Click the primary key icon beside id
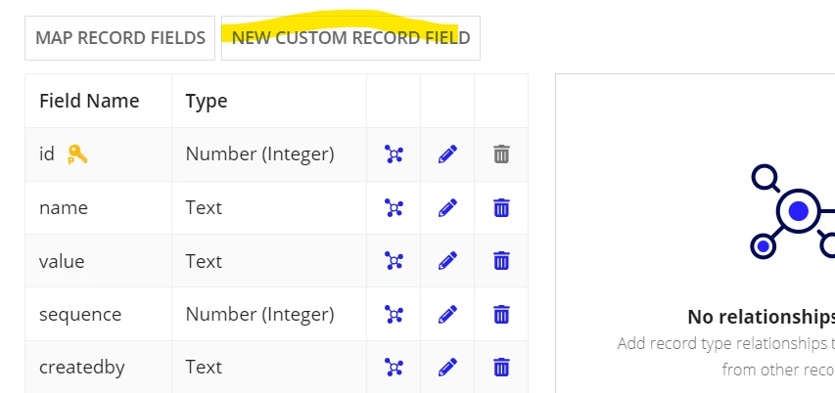 click(77, 154)
